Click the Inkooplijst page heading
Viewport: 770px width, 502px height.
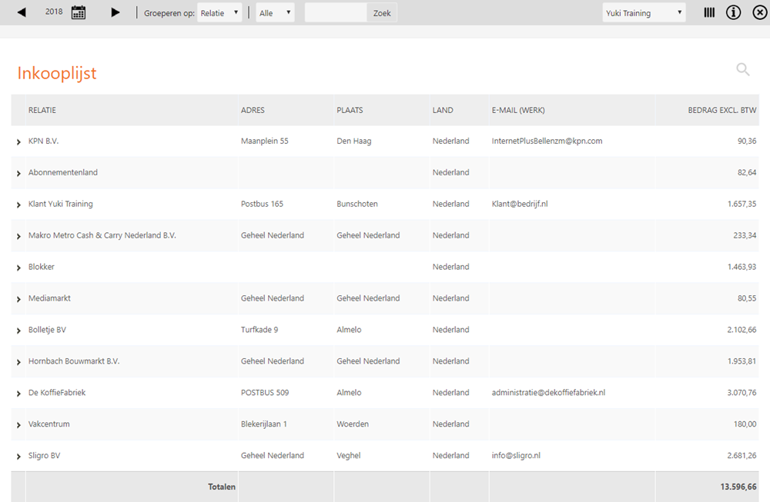(57, 73)
